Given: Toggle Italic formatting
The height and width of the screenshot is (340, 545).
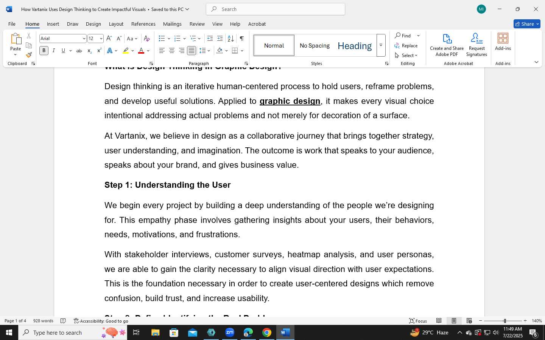Looking at the screenshot, I should pyautogui.click(x=54, y=51).
